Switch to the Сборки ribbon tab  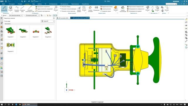click(20, 4)
